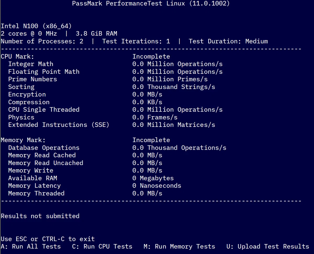Click the 'Integer Math' test row label

pyautogui.click(x=31, y=64)
